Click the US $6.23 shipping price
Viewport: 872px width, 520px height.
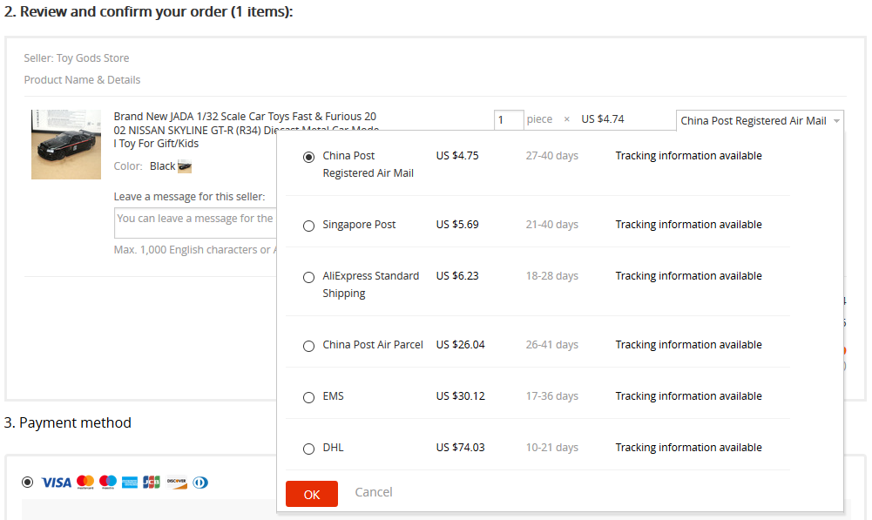point(457,276)
